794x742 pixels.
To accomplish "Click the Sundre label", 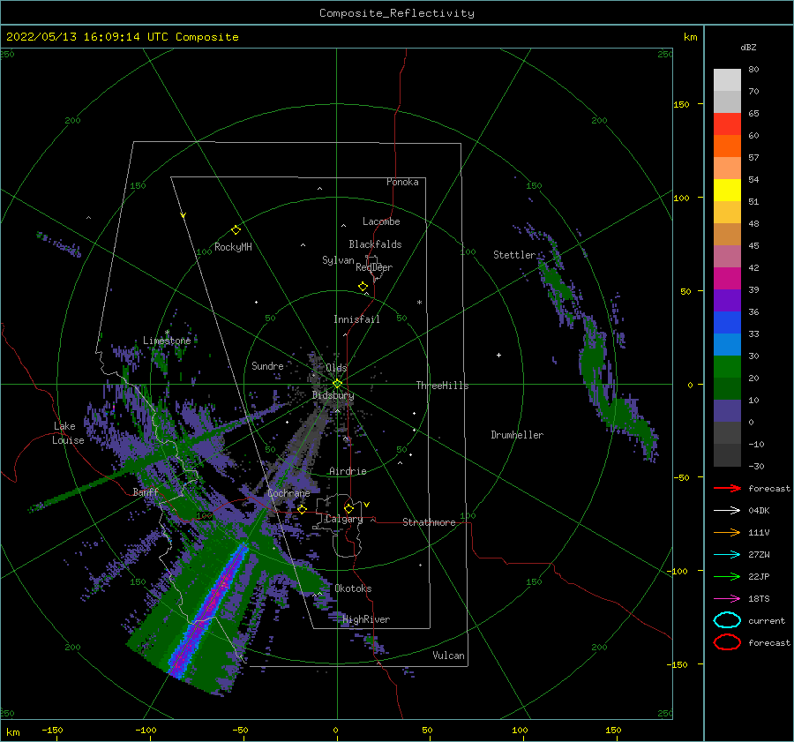I will tap(267, 365).
